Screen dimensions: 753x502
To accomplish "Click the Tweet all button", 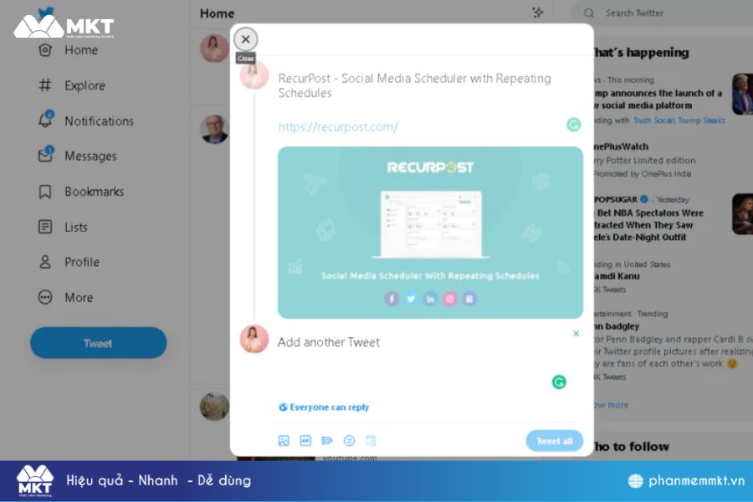I will (554, 441).
